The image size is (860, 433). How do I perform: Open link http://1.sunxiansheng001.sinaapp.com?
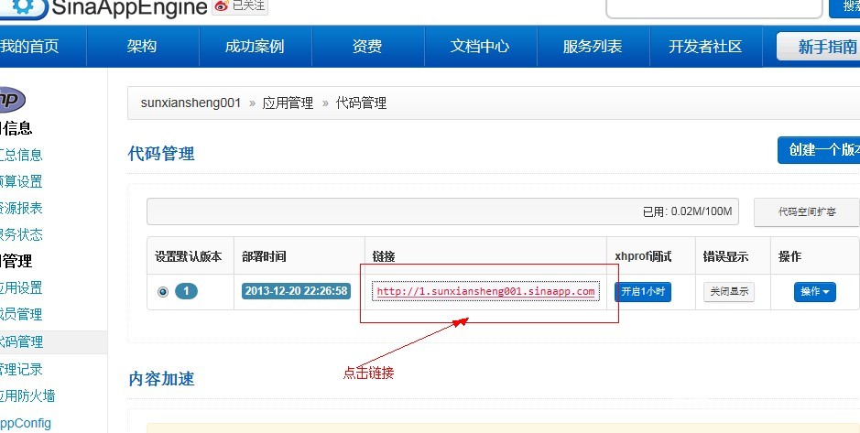(486, 292)
